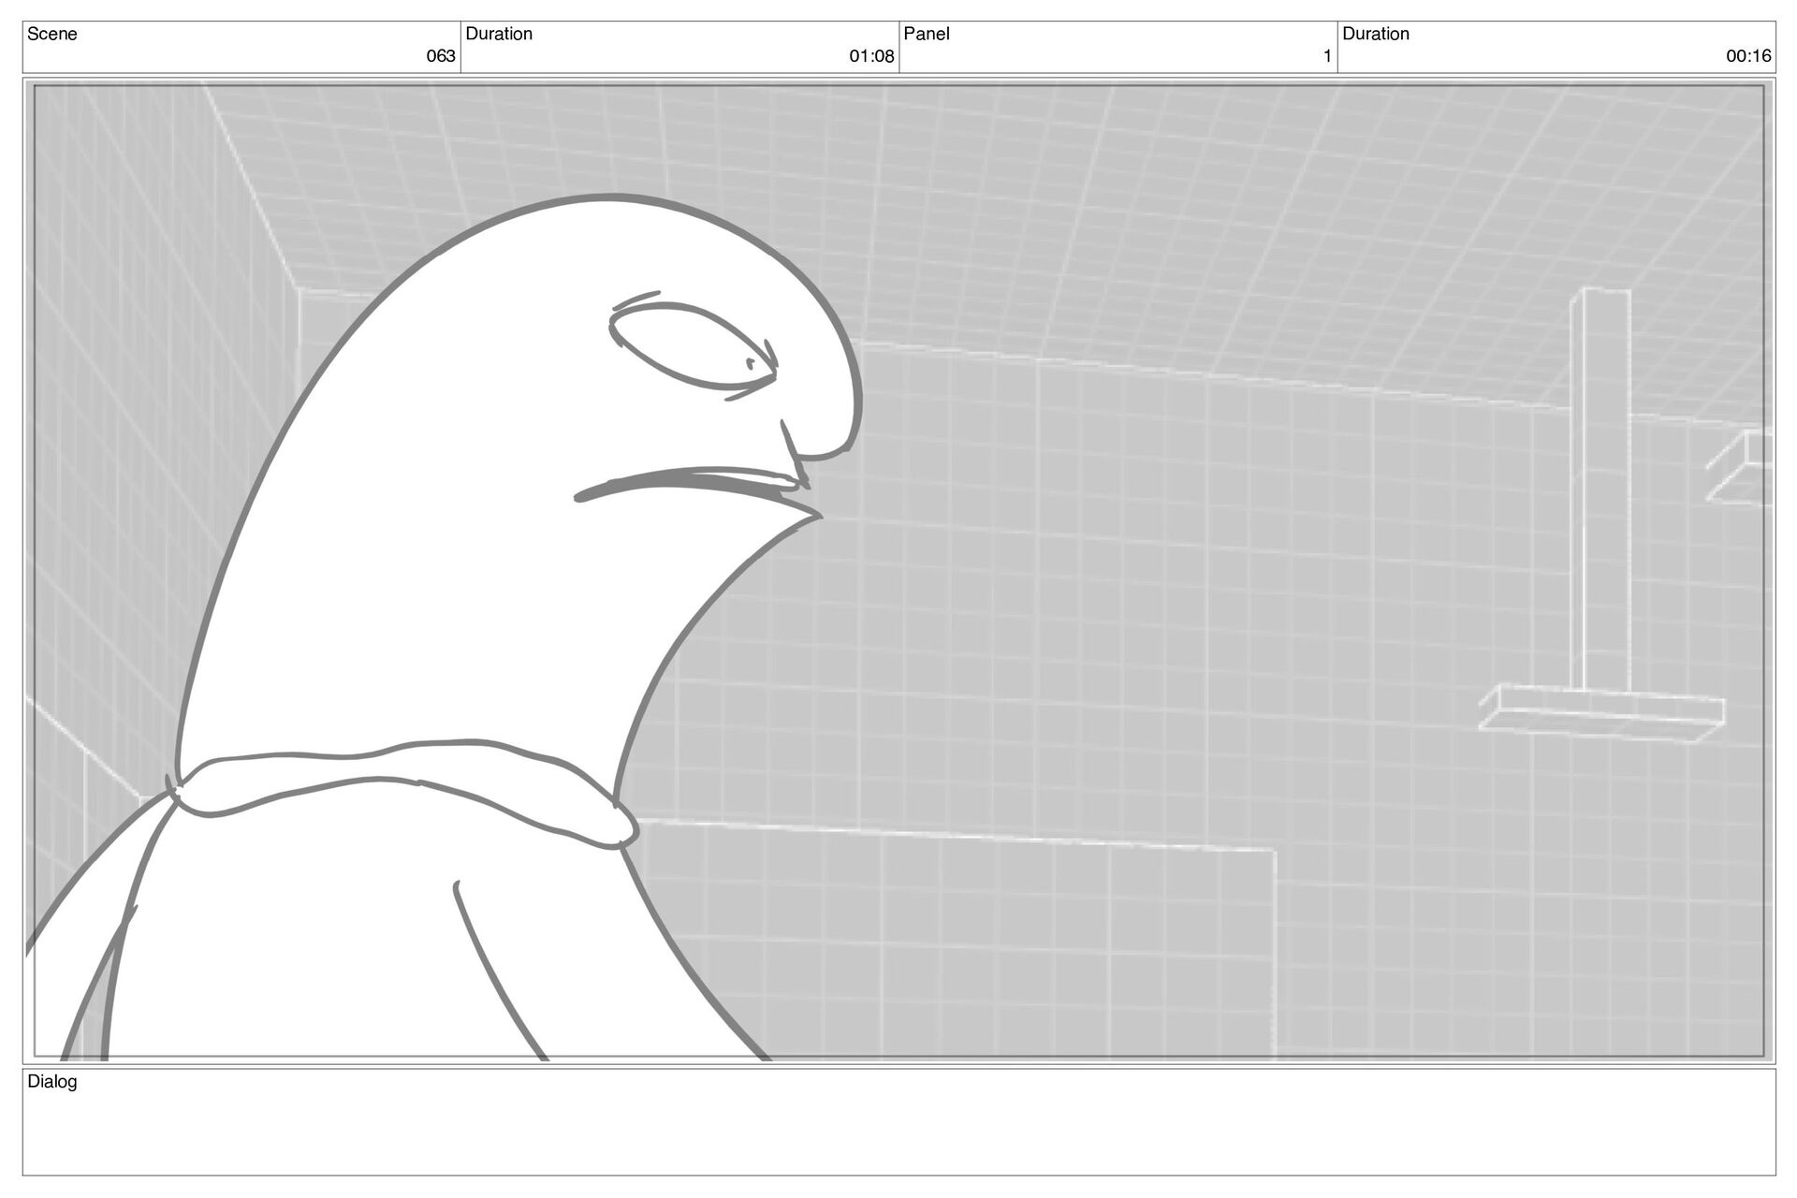Click the Scene label
The width and height of the screenshot is (1797, 1198).
click(x=52, y=34)
